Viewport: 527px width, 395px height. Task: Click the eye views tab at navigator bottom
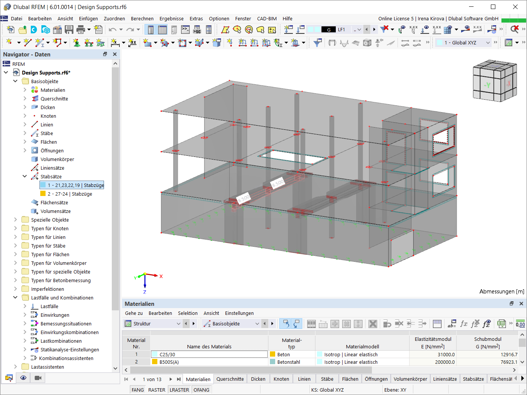click(23, 378)
